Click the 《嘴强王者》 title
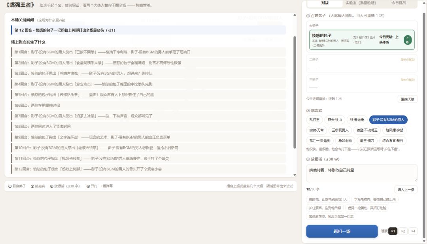 coord(20,5)
